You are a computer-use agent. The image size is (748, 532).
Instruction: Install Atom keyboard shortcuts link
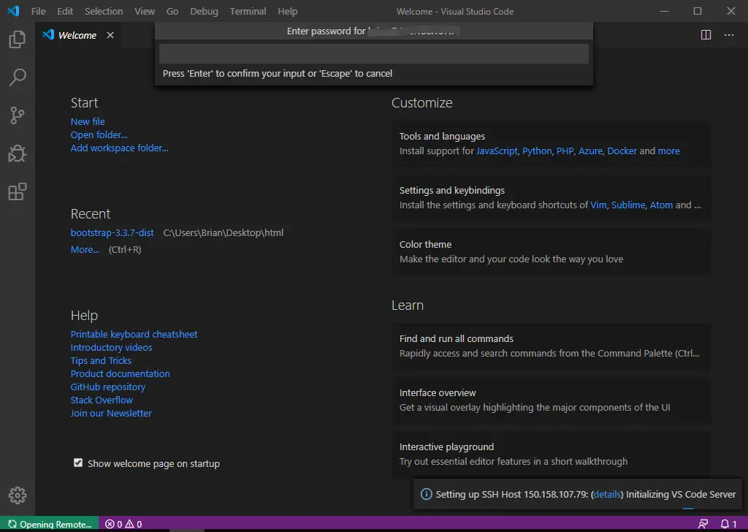click(661, 205)
